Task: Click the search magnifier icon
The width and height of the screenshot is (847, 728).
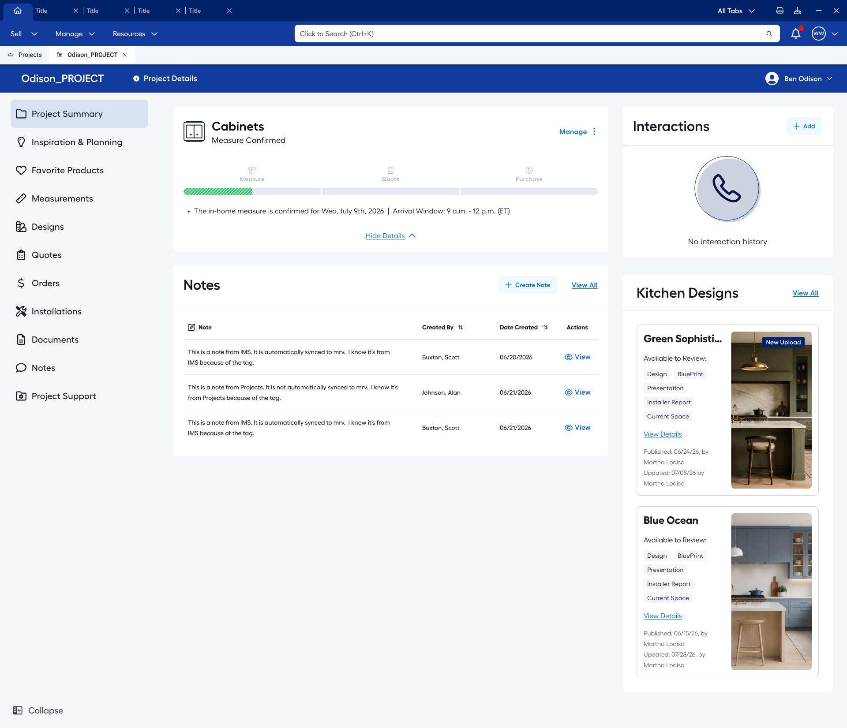Action: coord(769,34)
